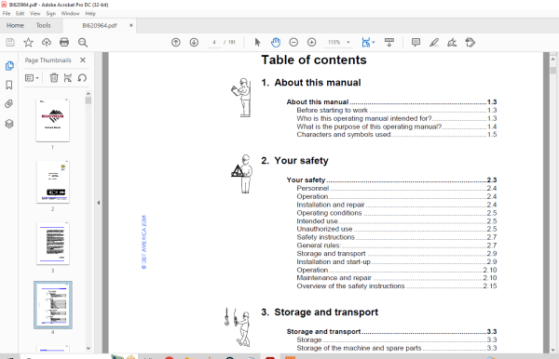Zoom out with minus icon
Viewport: 559px width, 359px height.
293,43
